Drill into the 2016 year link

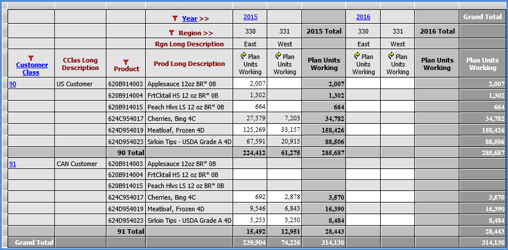[x=363, y=17]
